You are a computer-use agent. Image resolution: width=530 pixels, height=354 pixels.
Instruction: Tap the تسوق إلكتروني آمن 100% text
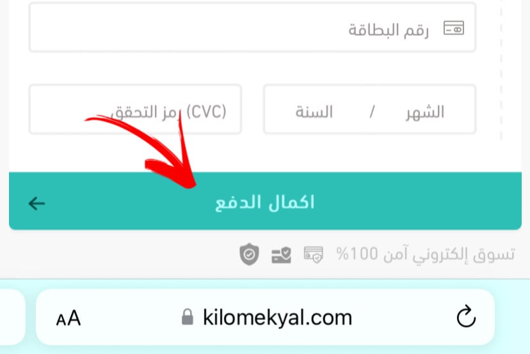[x=426, y=254]
